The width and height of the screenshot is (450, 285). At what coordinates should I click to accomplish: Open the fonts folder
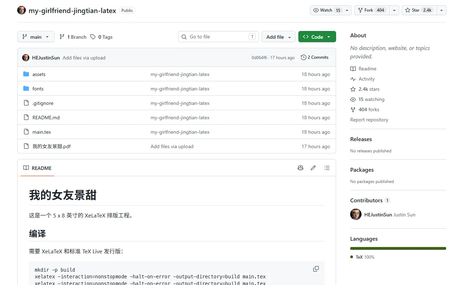(38, 89)
